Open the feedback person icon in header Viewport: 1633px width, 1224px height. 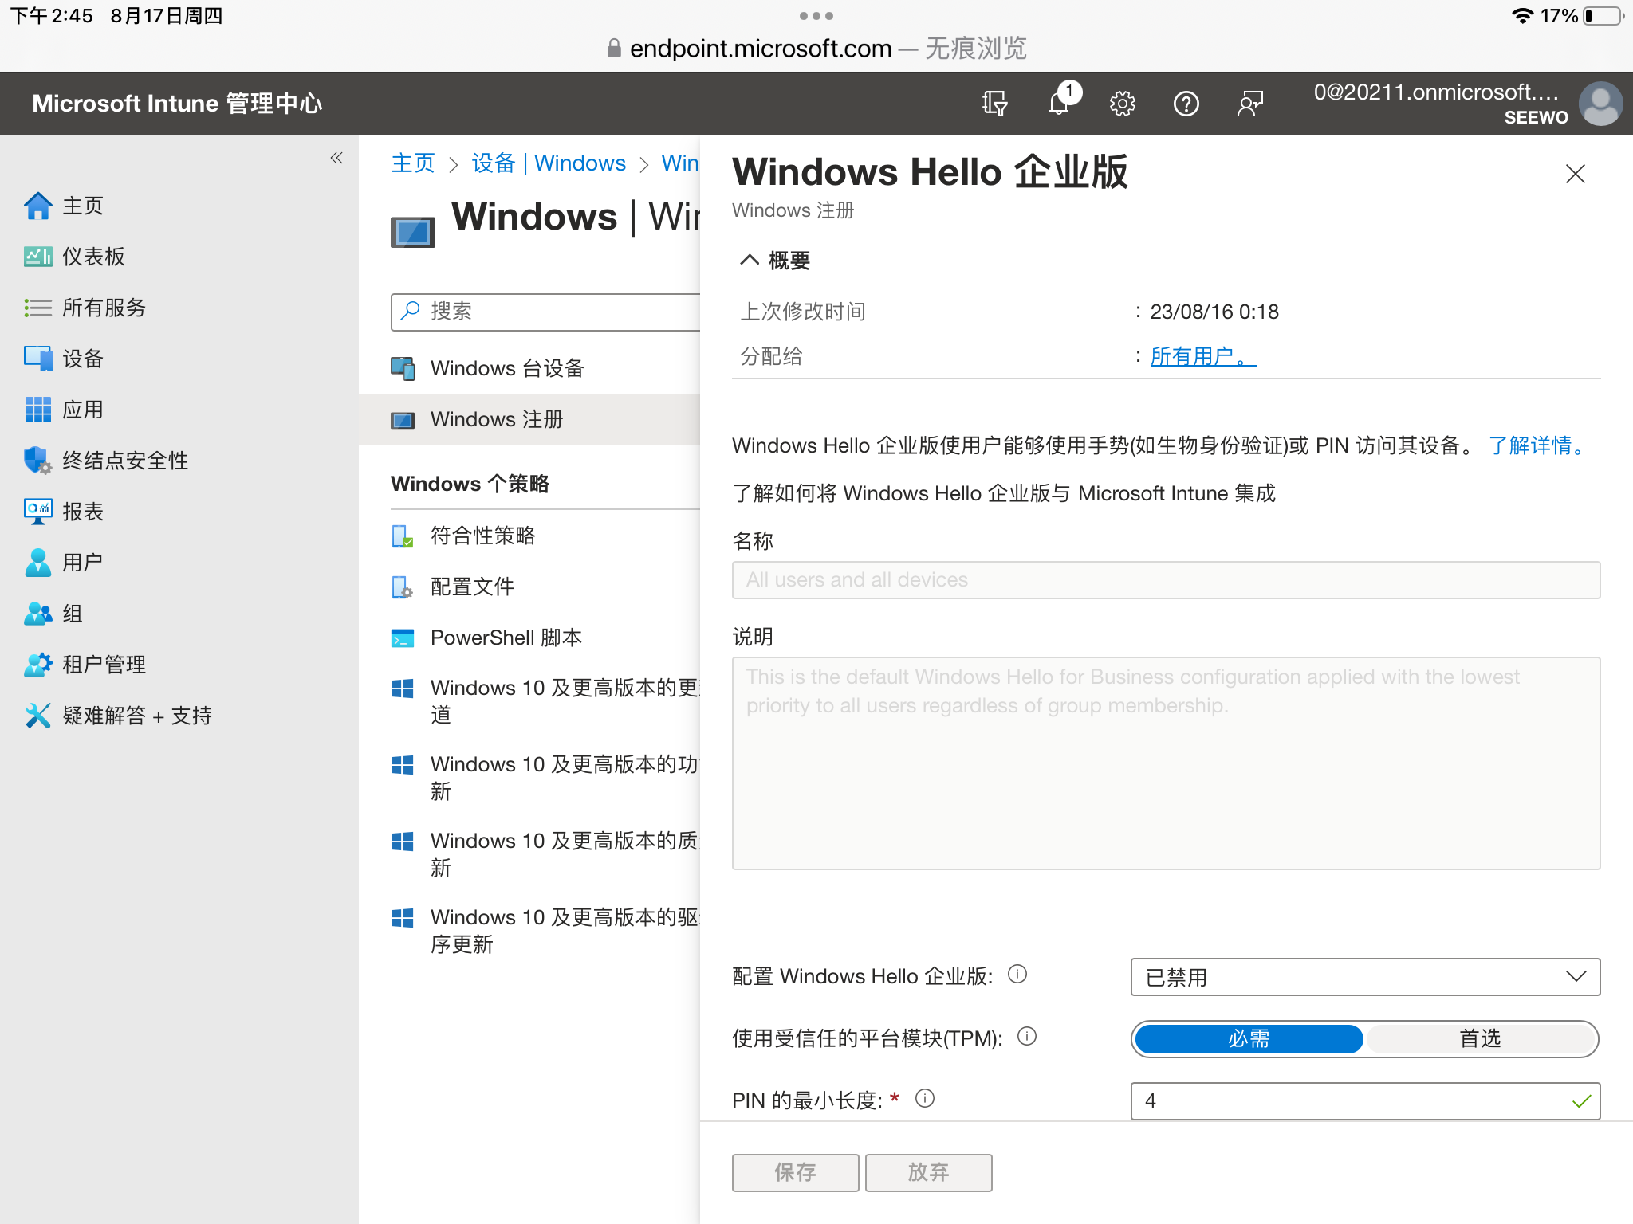click(x=1249, y=104)
